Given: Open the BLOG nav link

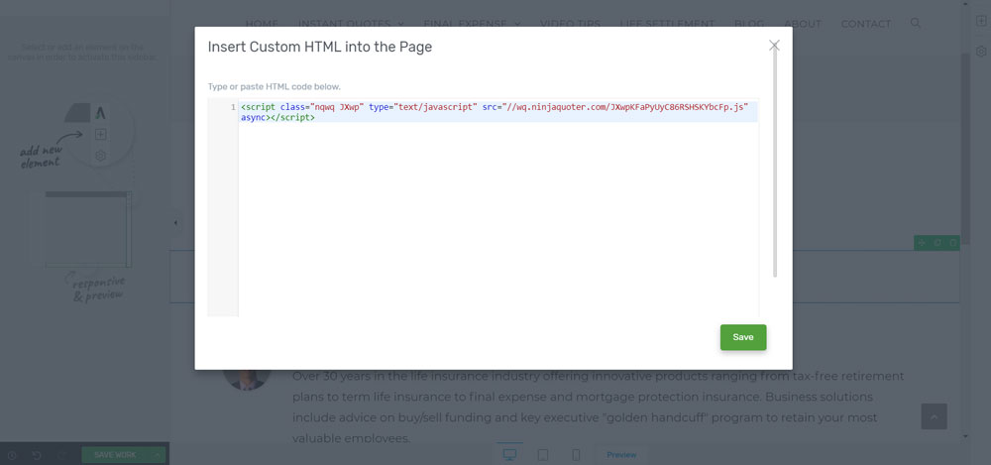Looking at the screenshot, I should pyautogui.click(x=749, y=24).
